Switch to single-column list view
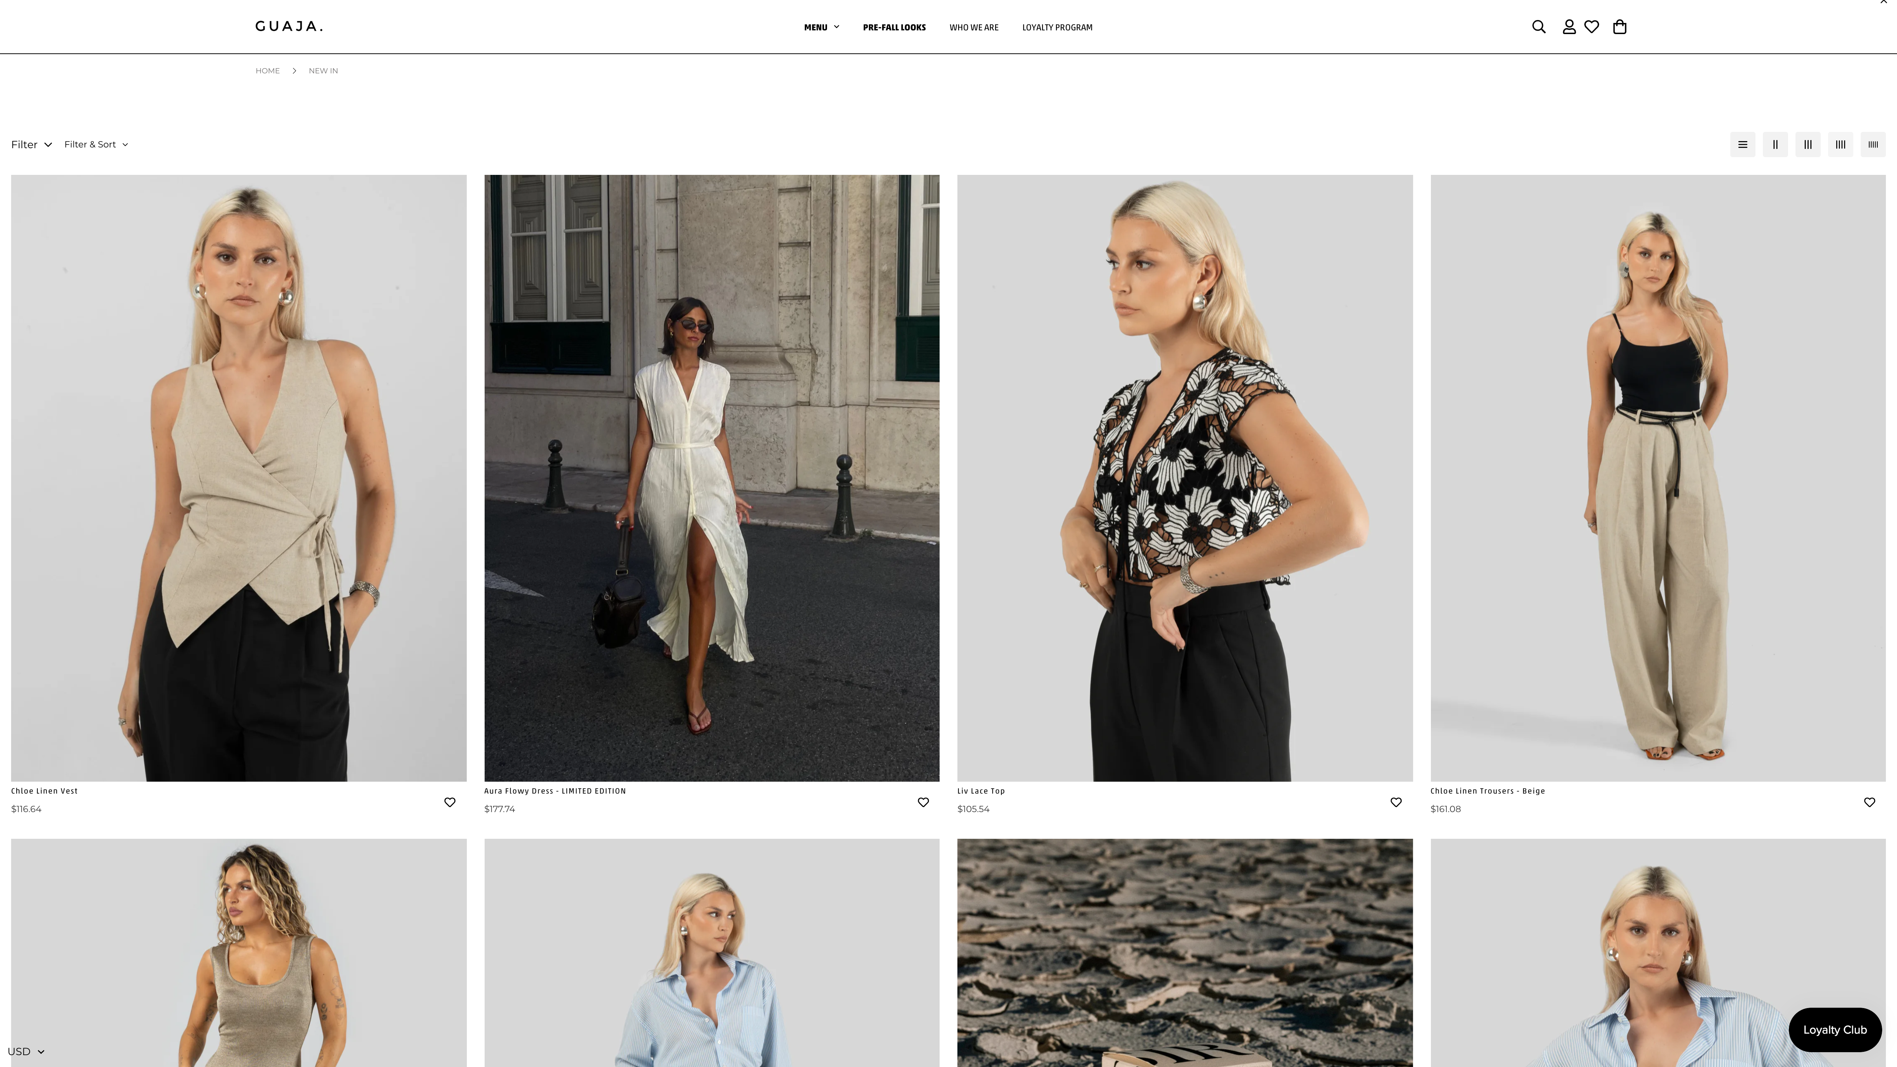The image size is (1897, 1067). (x=1742, y=144)
